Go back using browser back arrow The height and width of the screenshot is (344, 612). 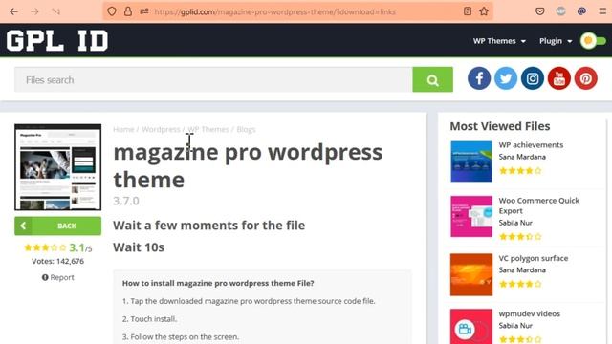[x=13, y=11]
